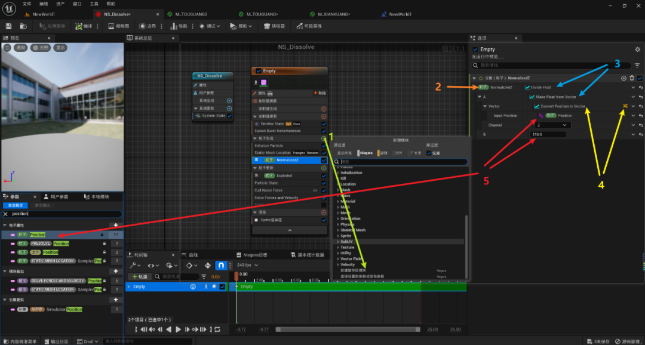Toggle the Empty emitter node enabled checkbox

click(x=259, y=70)
